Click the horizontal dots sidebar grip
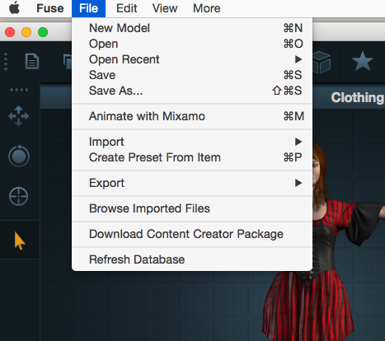 pos(19,90)
